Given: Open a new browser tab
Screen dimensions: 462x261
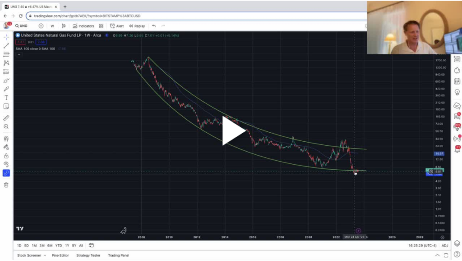Looking at the screenshot, I should [x=65, y=6].
